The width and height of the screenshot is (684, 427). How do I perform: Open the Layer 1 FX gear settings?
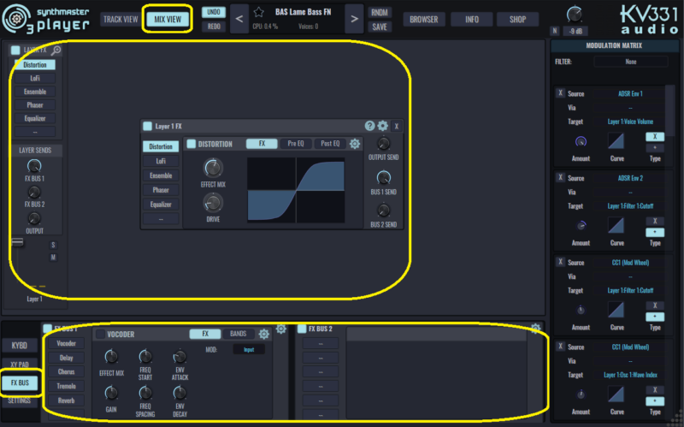(382, 126)
